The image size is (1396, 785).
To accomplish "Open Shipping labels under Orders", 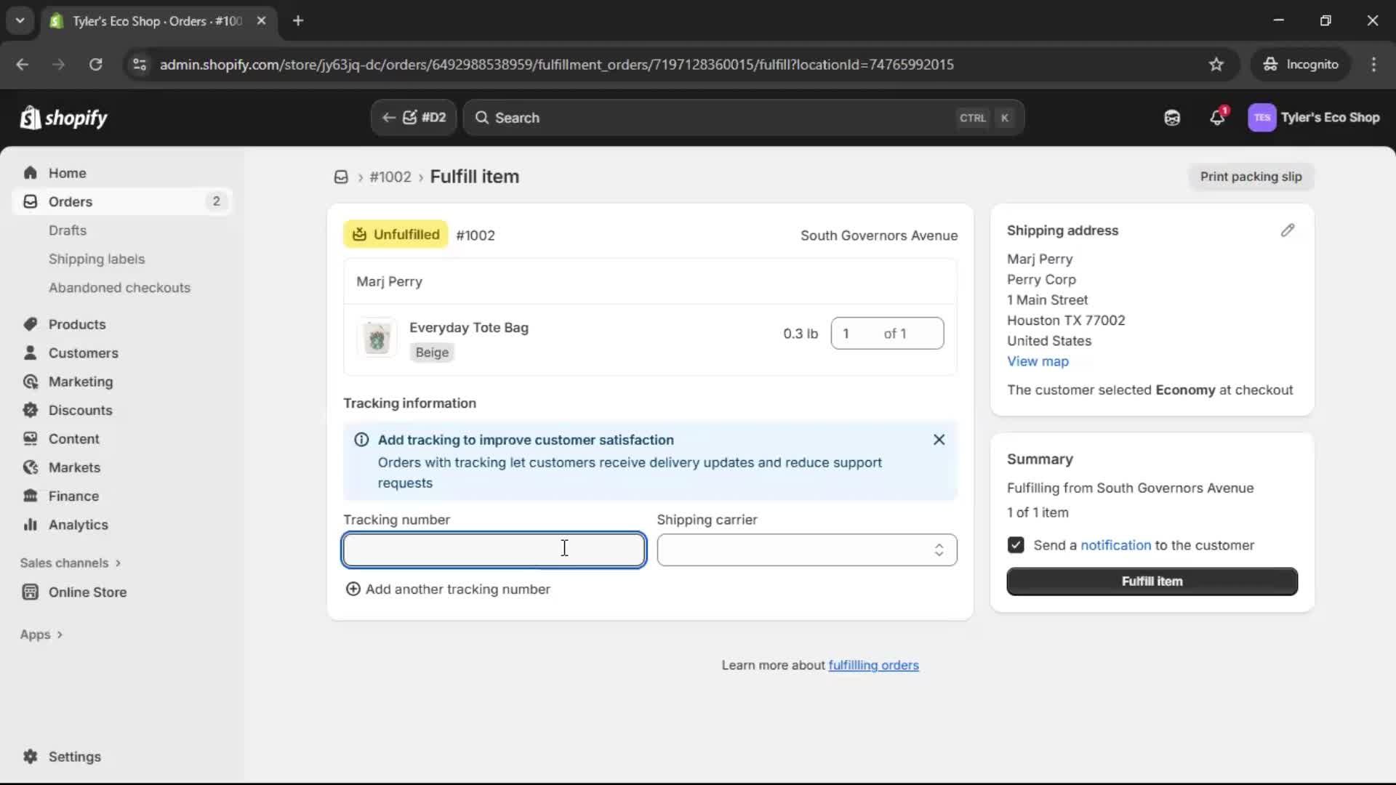I will pos(97,259).
